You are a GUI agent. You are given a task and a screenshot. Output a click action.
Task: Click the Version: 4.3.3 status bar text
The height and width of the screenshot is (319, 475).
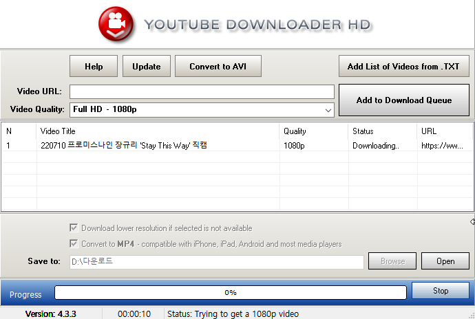(50, 314)
